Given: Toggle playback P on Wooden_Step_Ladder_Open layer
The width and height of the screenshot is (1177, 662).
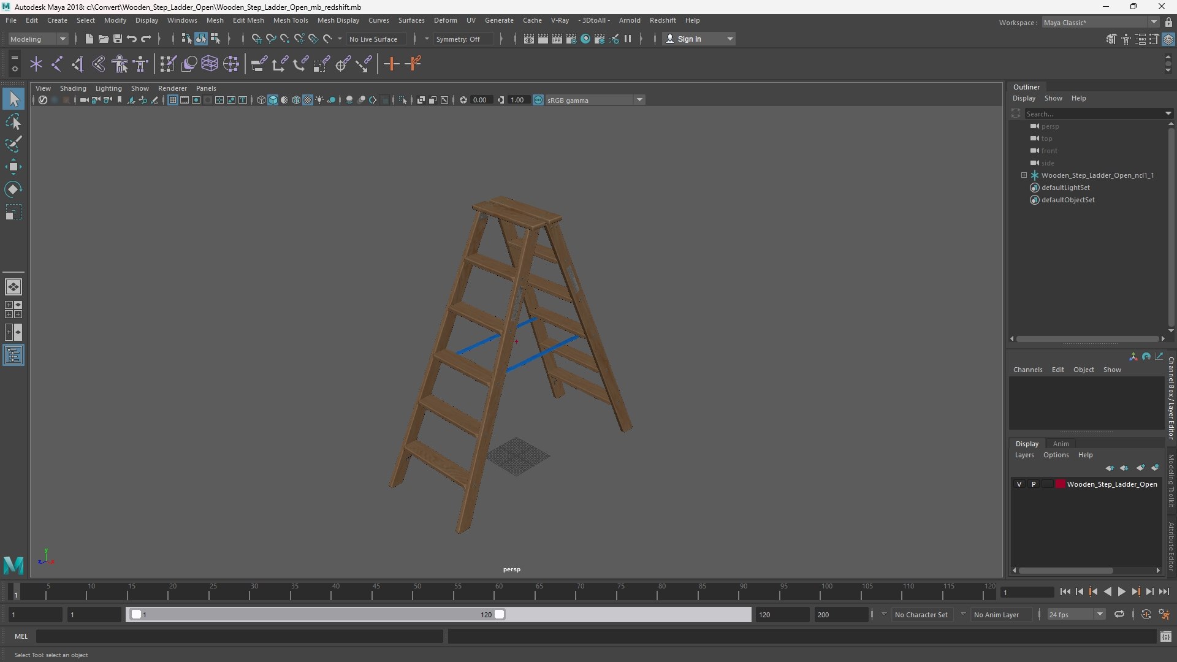Looking at the screenshot, I should (x=1034, y=484).
